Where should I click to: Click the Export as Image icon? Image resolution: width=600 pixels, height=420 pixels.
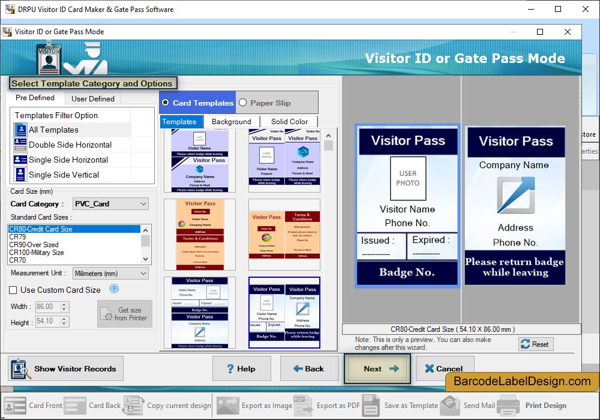[227, 406]
